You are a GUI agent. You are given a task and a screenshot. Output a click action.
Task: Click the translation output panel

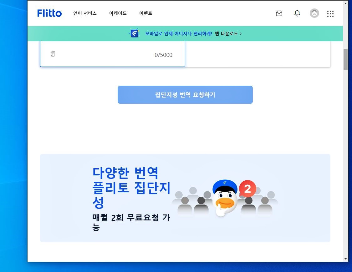(x=258, y=54)
